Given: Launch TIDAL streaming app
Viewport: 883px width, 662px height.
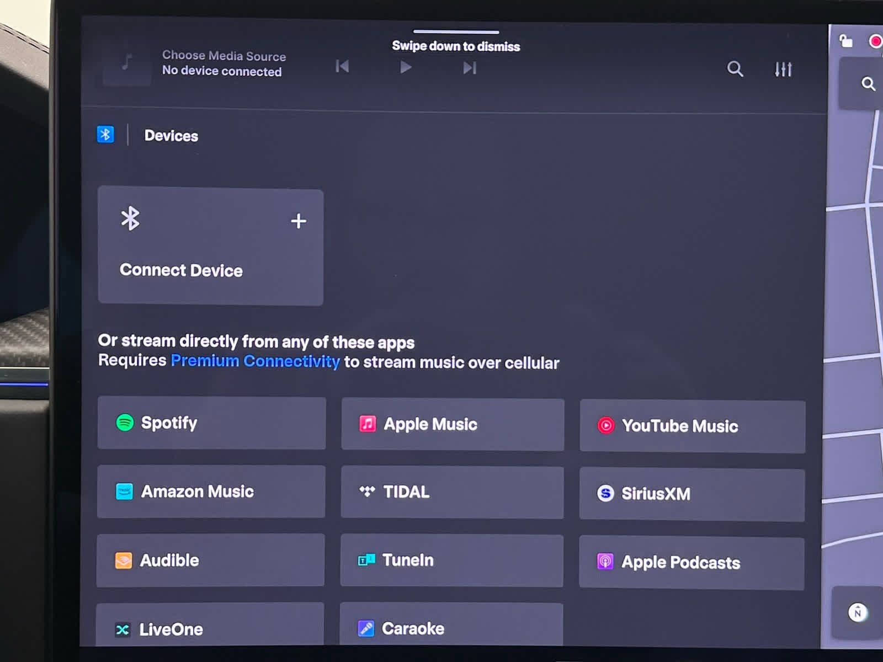Looking at the screenshot, I should pos(452,493).
